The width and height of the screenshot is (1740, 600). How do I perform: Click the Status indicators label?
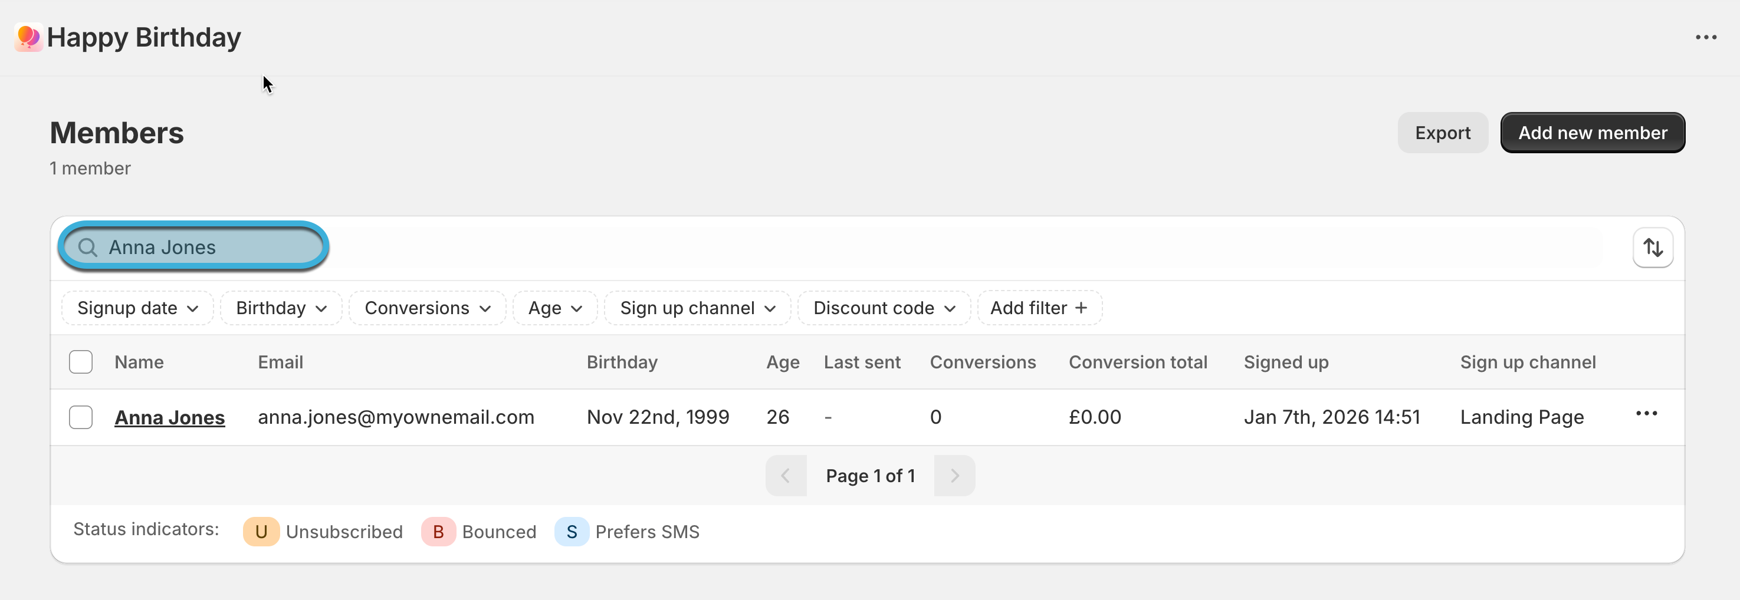[146, 529]
